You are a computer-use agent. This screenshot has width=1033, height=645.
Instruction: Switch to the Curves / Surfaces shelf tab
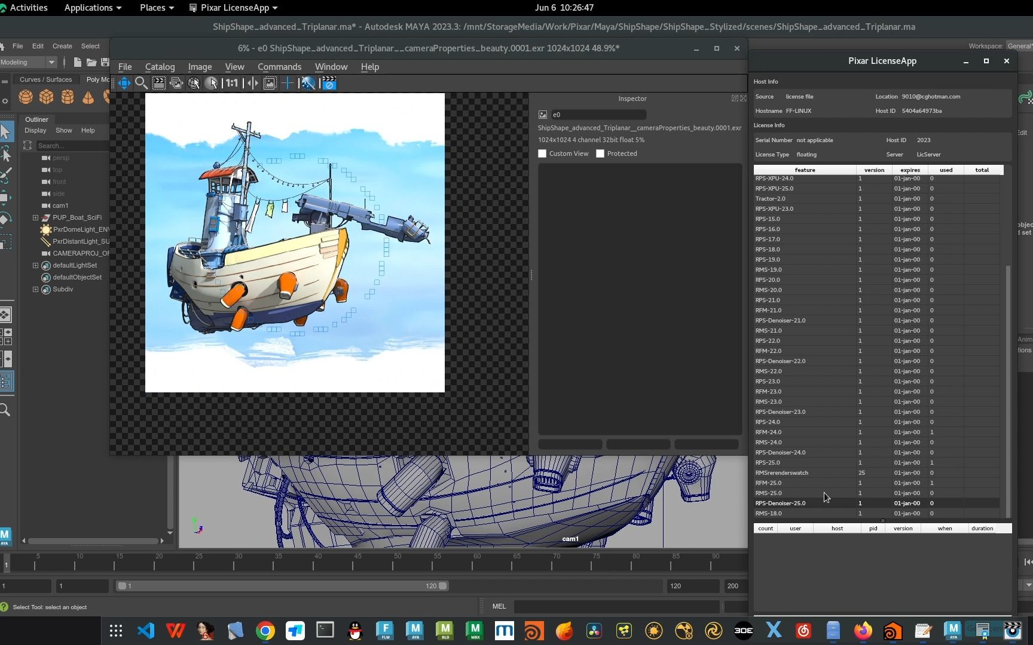pyautogui.click(x=45, y=79)
